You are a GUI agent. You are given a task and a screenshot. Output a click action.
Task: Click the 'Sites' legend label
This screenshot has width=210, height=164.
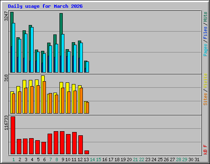(205, 99)
